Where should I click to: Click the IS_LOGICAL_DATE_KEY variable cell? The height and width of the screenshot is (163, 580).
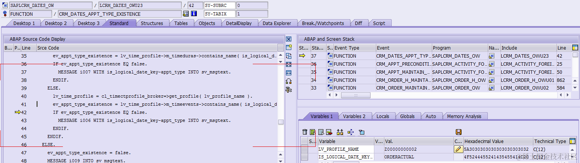[346, 157]
